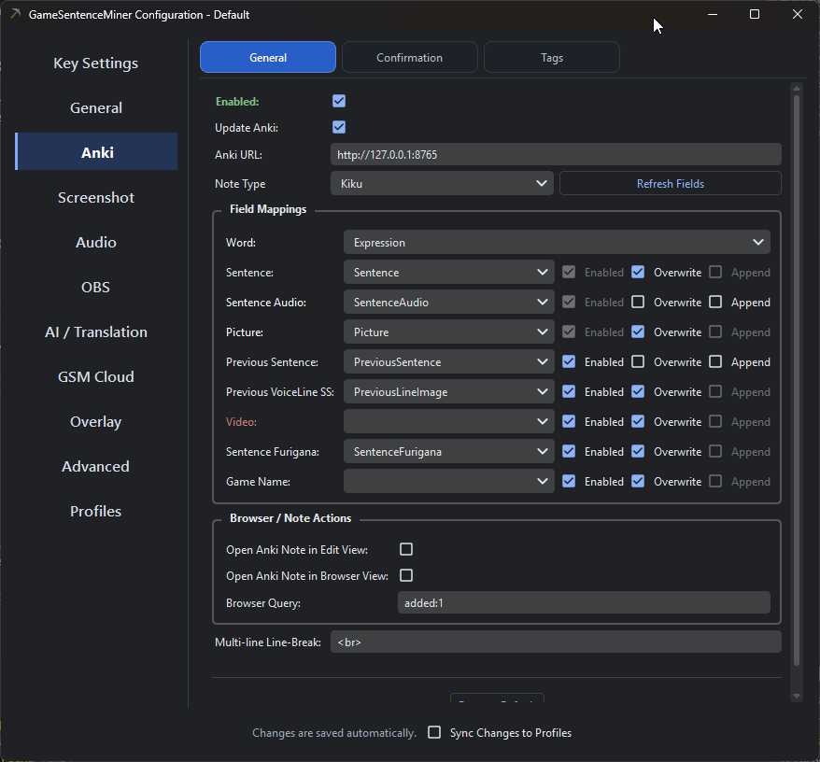Select the General tab at top

268,58
